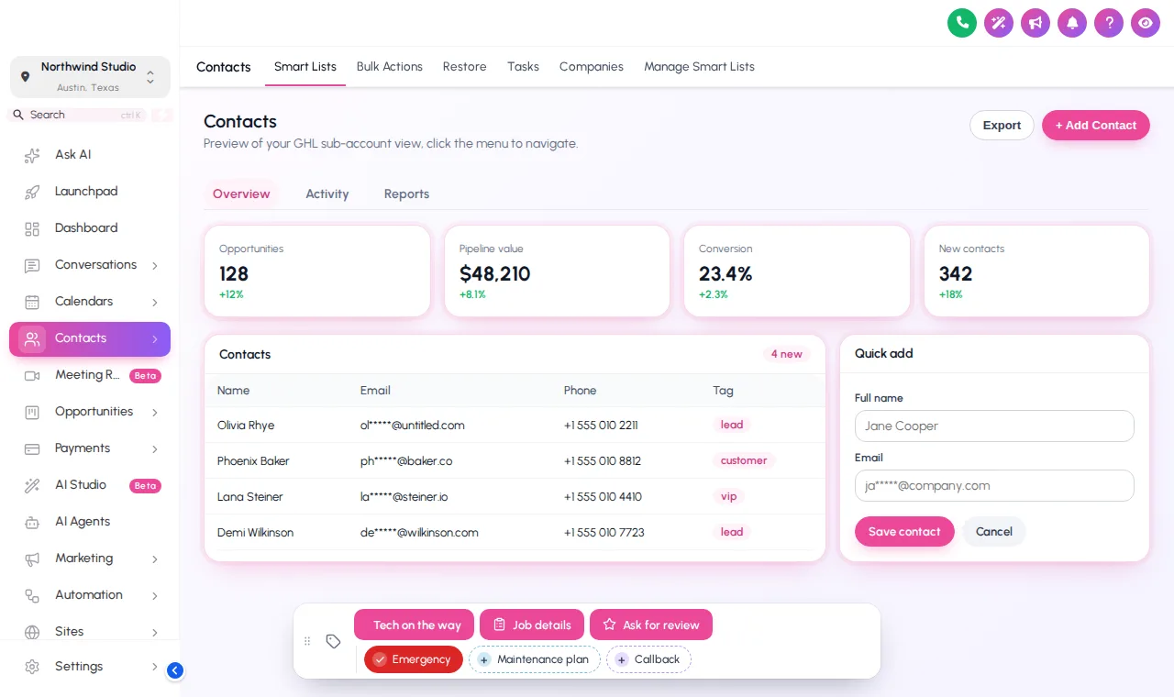Open AI Studio wand icon in sidebar
This screenshot has width=1174, height=697.
[x=32, y=485]
